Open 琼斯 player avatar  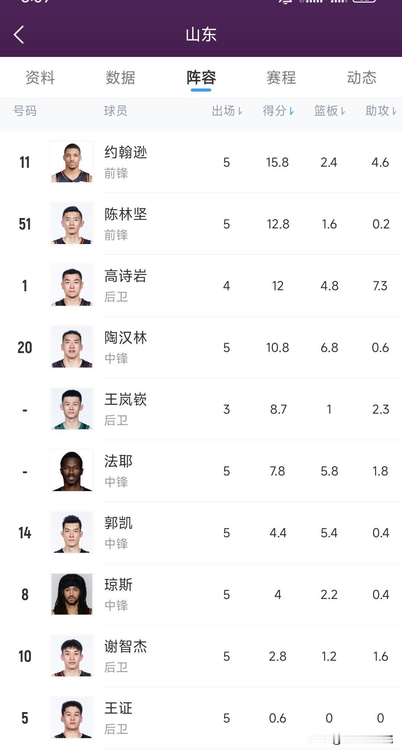pos(72,594)
